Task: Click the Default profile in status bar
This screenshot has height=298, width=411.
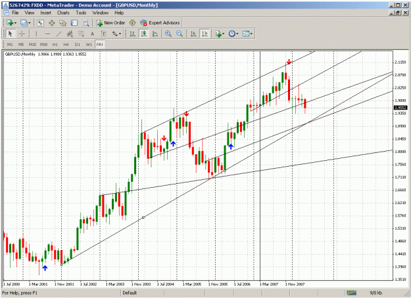Action: coord(130,293)
